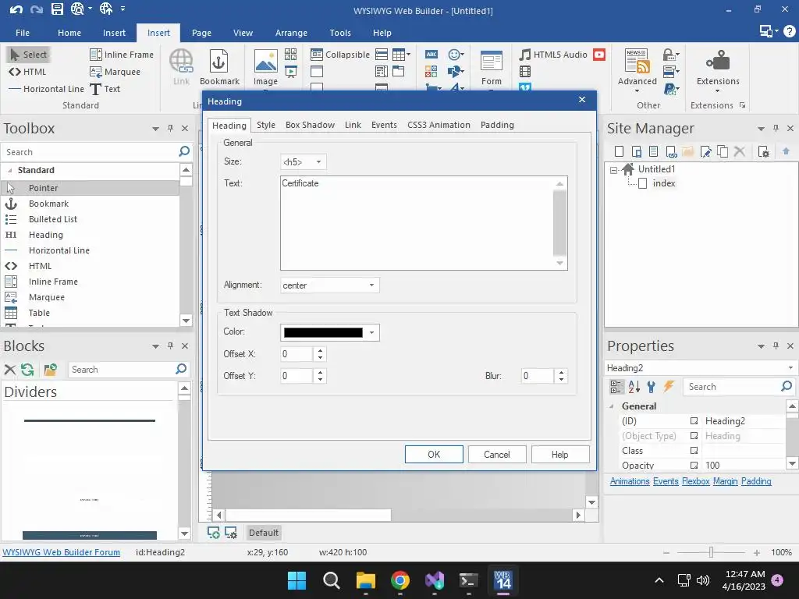This screenshot has width=799, height=599.
Task: Switch to the CSS3 Animation tab
Action: pyautogui.click(x=439, y=125)
